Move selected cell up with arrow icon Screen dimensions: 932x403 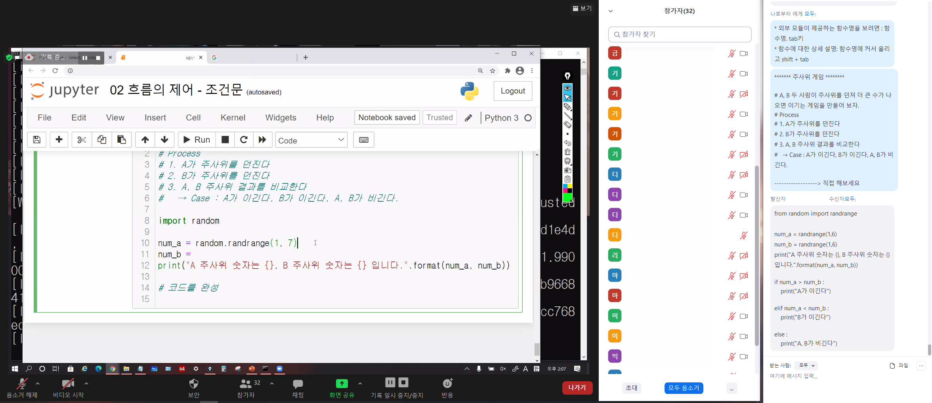pos(145,139)
